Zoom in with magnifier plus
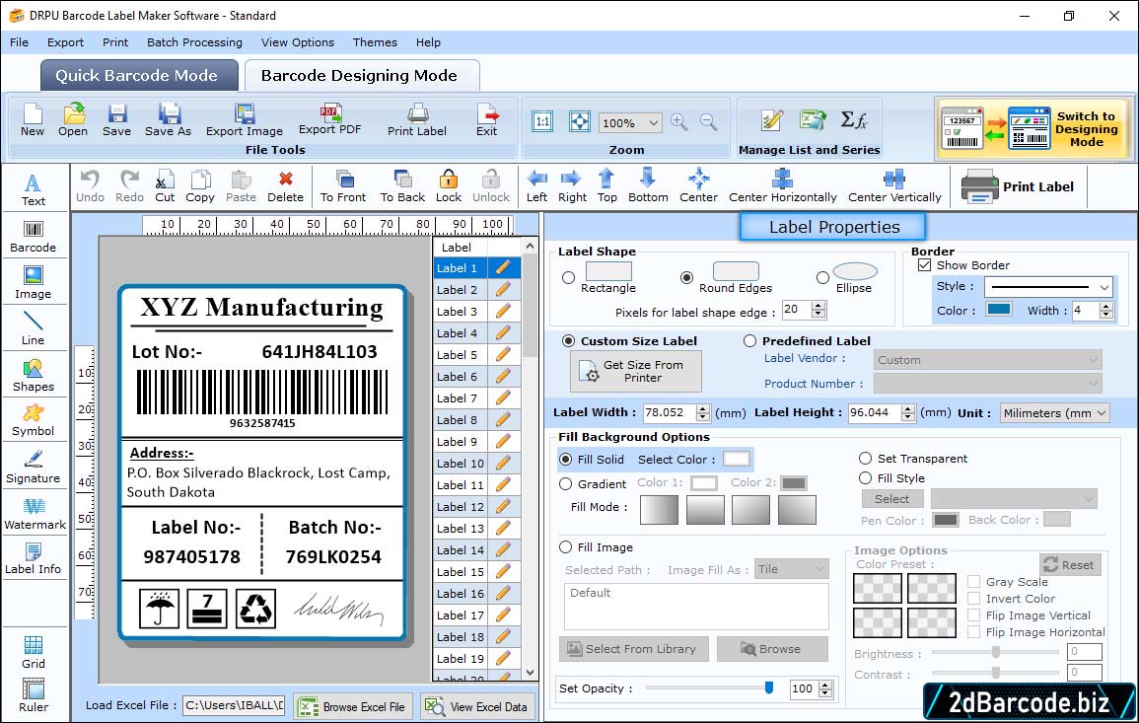The height and width of the screenshot is (723, 1139). click(x=679, y=121)
